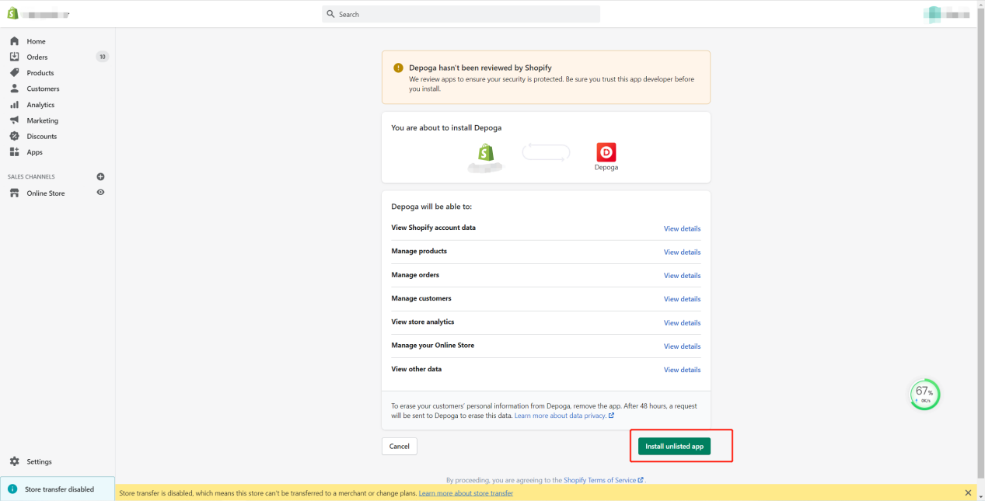Open Learn more about data privacy link
The height and width of the screenshot is (501, 985).
point(564,416)
